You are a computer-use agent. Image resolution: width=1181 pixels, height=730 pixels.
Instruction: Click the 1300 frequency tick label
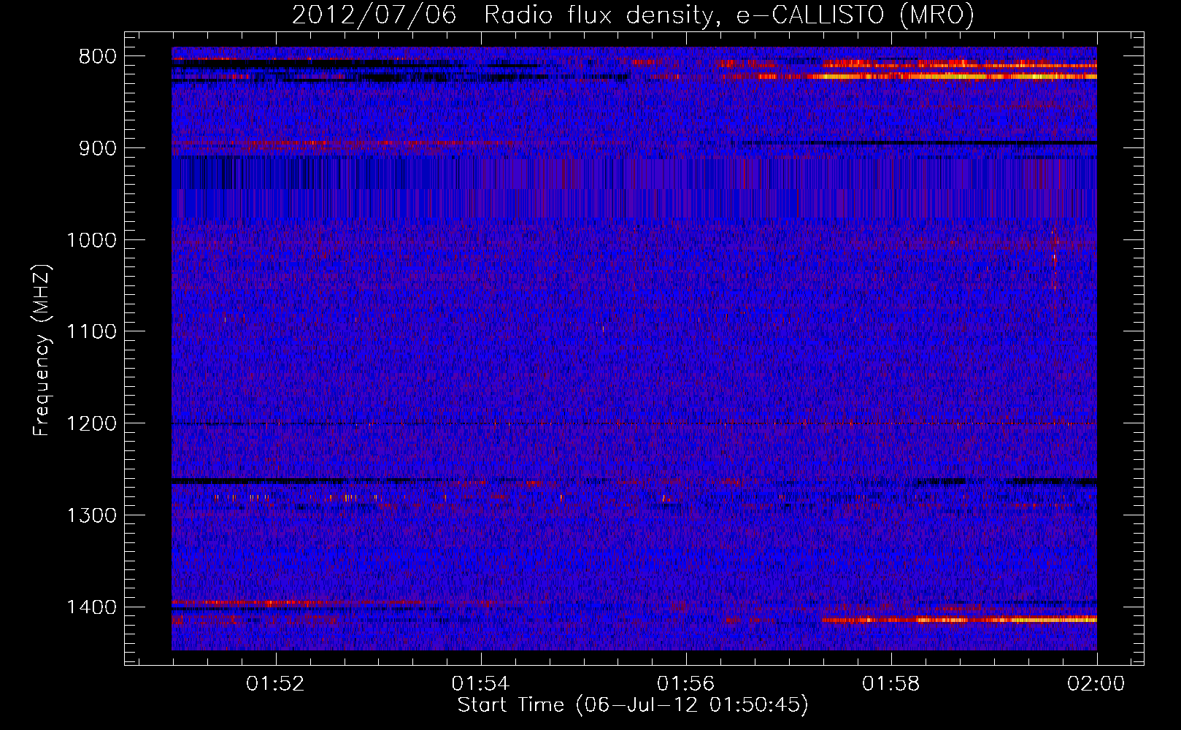[x=91, y=516]
